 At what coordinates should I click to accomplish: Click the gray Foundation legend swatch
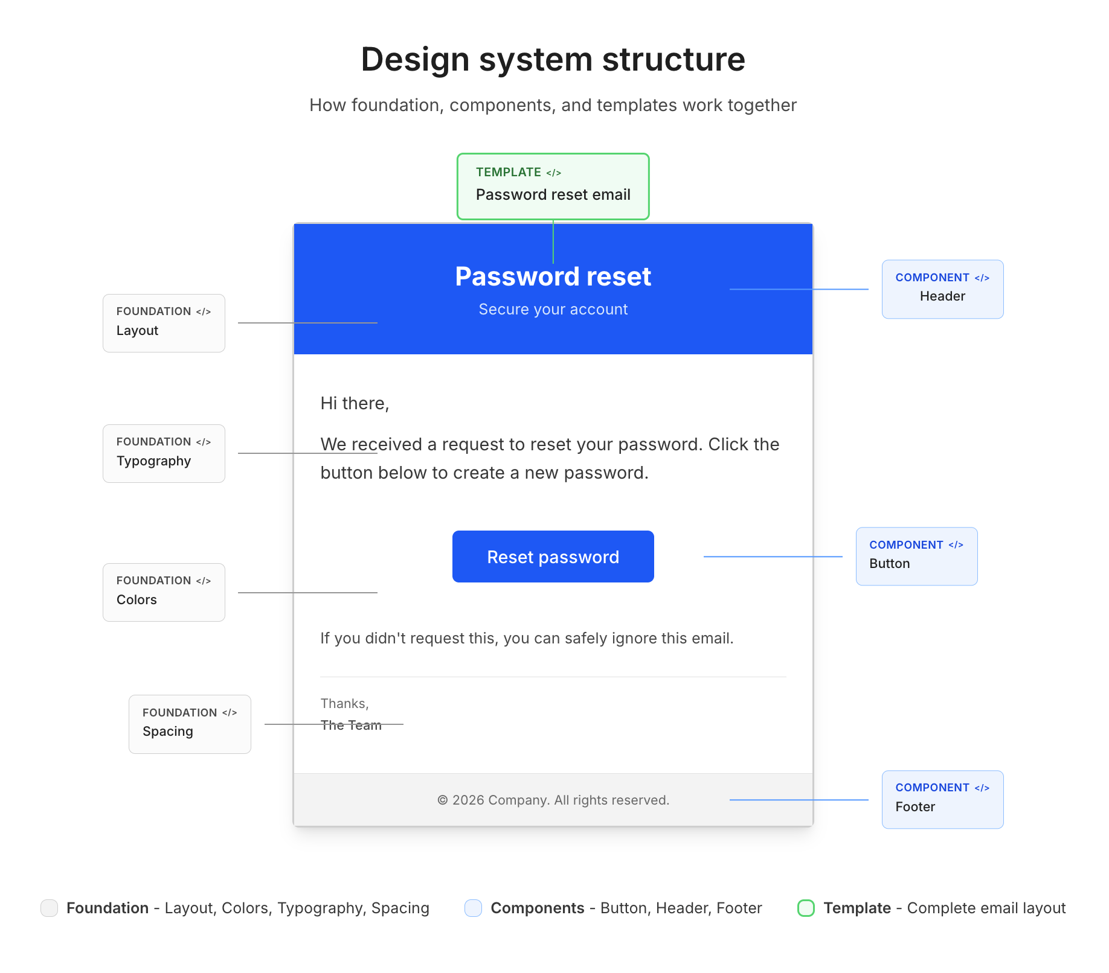49,908
